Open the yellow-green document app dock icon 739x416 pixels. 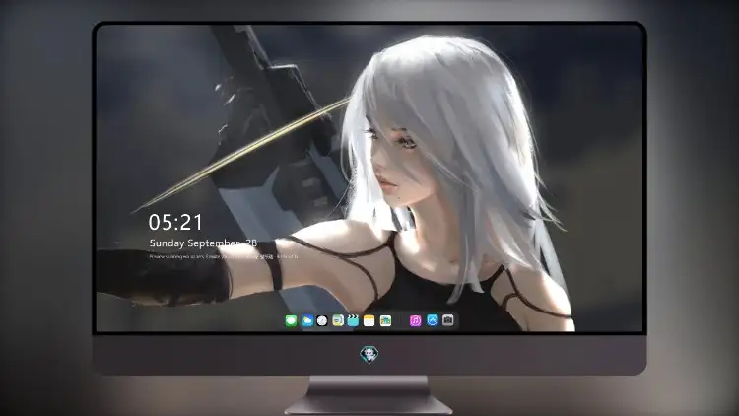point(337,321)
